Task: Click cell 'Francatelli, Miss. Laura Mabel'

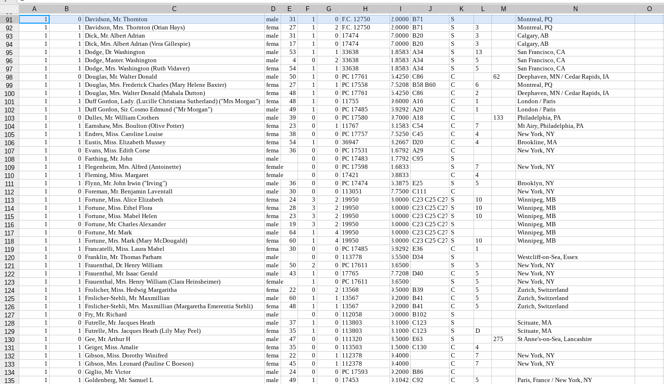Action: point(174,249)
